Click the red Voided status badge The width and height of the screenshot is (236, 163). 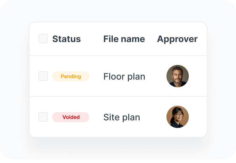tap(71, 117)
